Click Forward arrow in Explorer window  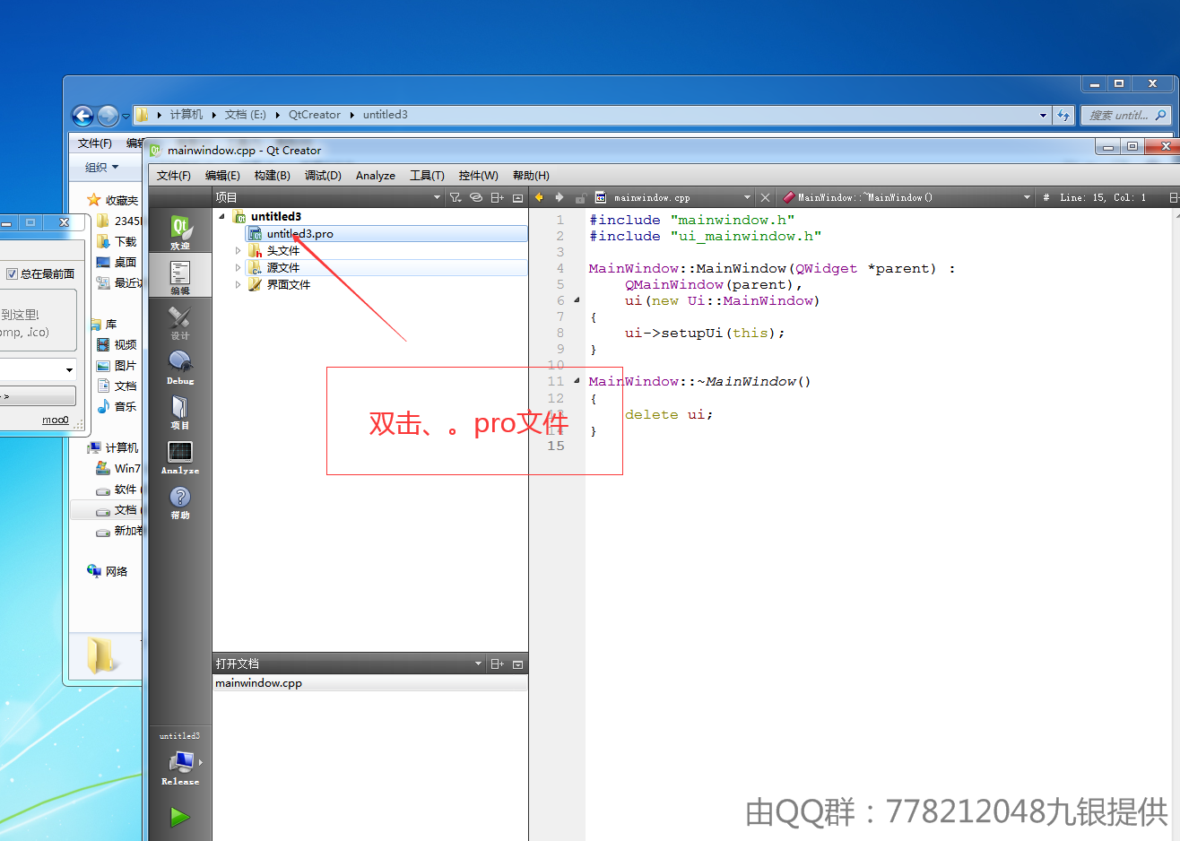tap(108, 116)
